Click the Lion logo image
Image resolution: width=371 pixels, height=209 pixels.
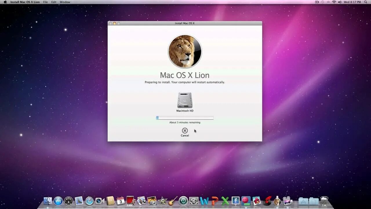coord(185,52)
